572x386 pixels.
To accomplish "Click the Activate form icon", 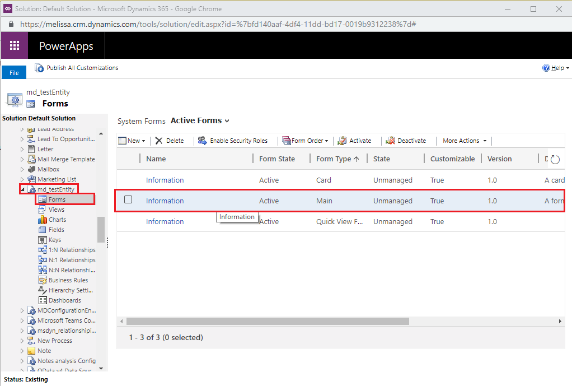I will 342,141.
